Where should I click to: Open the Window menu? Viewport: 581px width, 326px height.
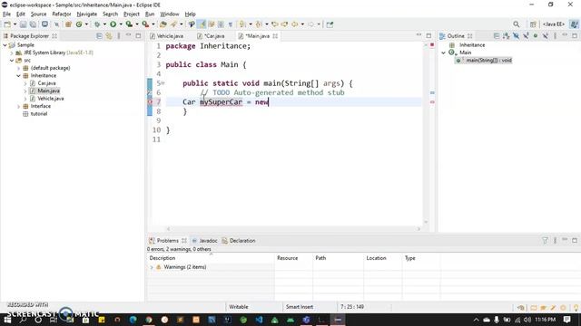click(x=170, y=14)
